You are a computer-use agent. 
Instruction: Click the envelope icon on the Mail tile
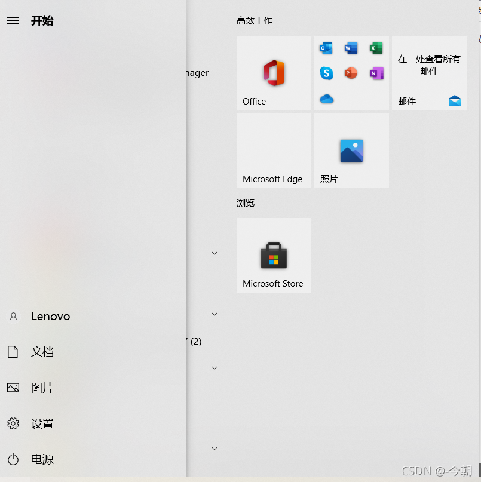pos(455,101)
